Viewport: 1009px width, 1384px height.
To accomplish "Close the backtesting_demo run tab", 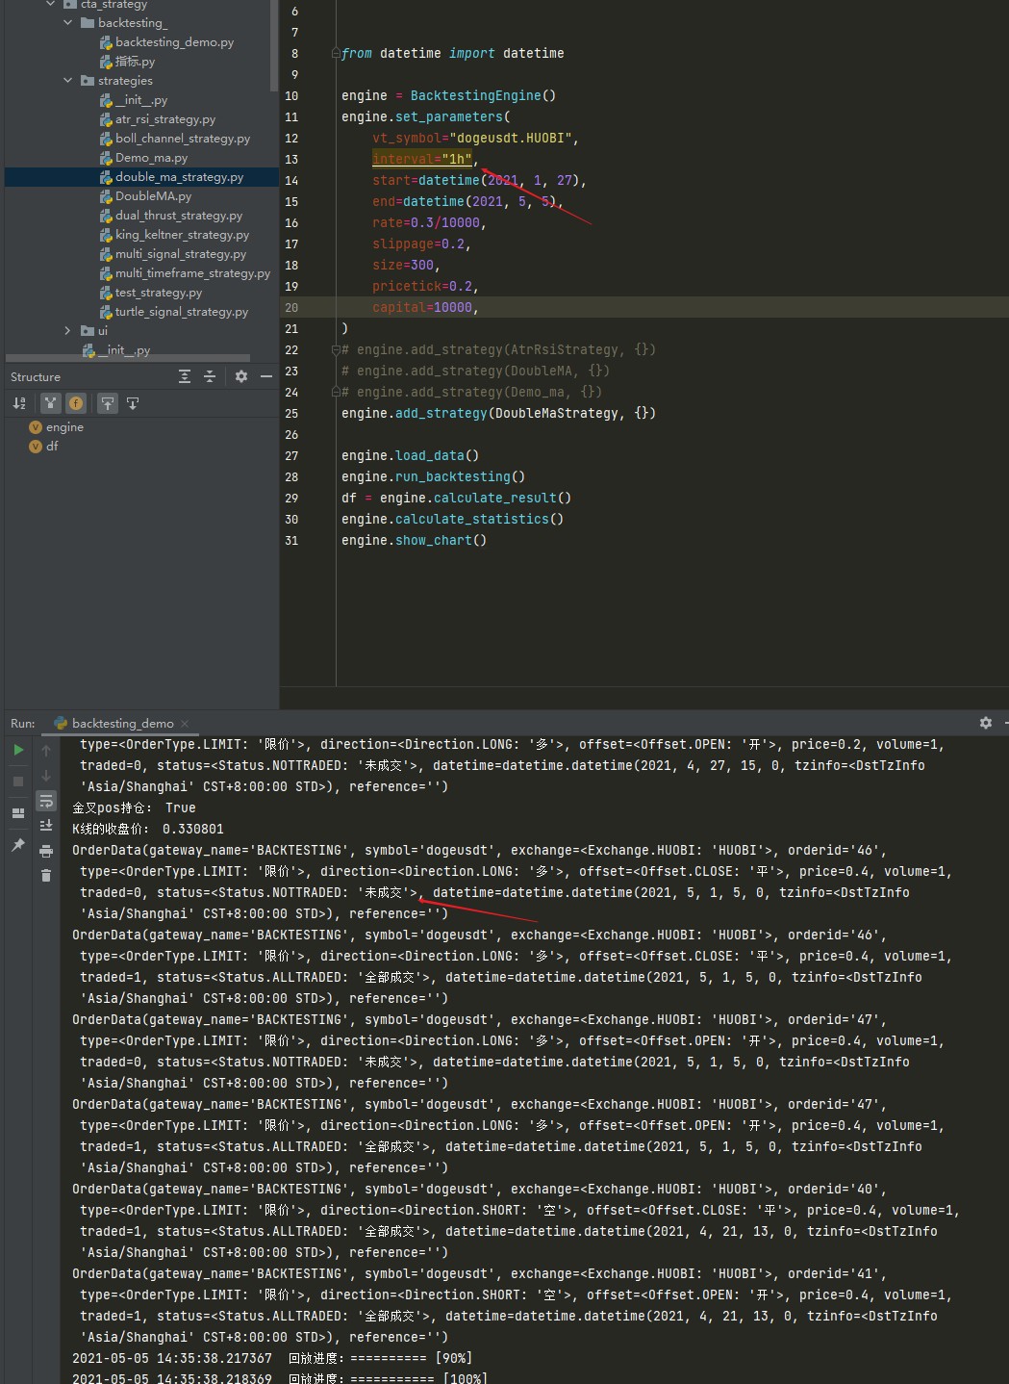I will coord(185,724).
